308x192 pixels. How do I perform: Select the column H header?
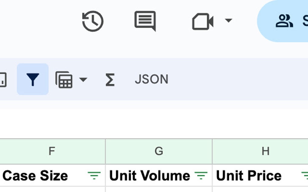click(x=265, y=151)
